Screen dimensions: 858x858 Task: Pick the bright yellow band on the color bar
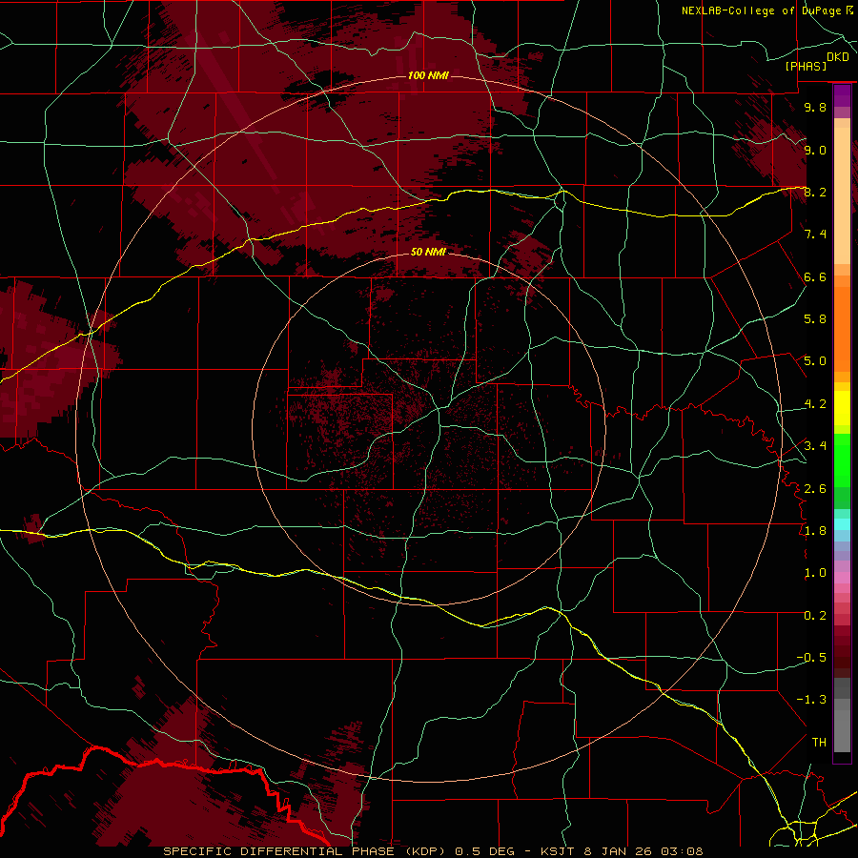tap(842, 408)
